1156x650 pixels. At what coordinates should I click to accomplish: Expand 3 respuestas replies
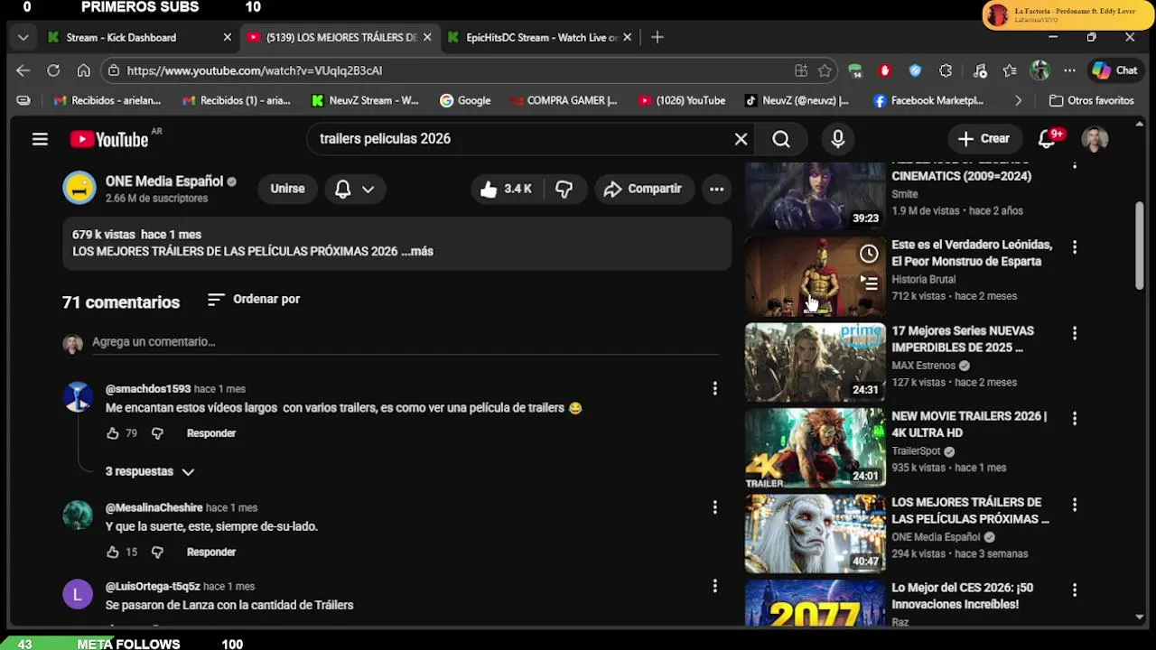click(150, 471)
